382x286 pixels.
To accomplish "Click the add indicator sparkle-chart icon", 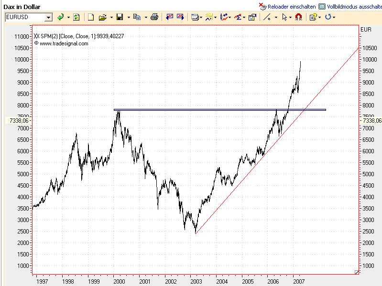I will click(x=209, y=17).
